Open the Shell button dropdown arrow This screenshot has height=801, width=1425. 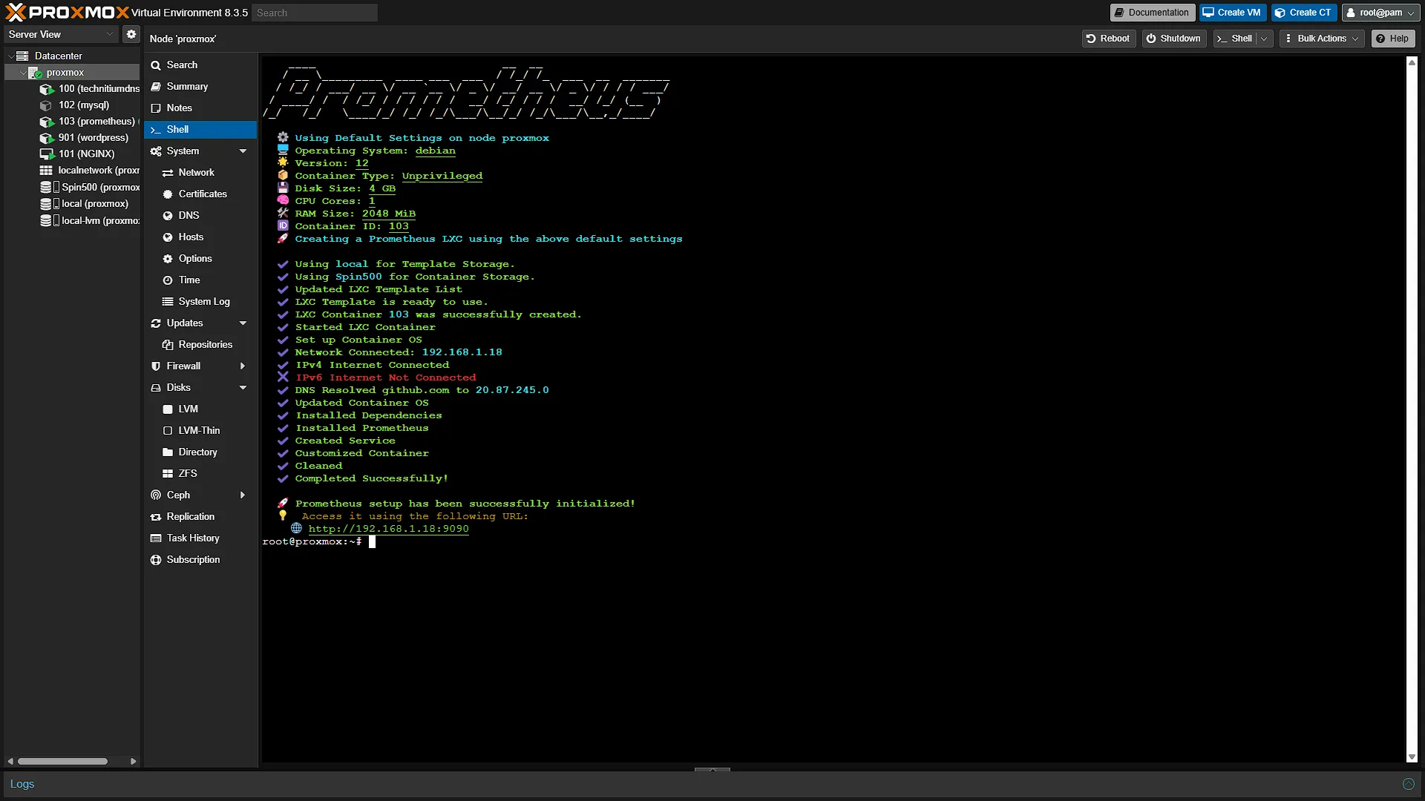click(1264, 39)
